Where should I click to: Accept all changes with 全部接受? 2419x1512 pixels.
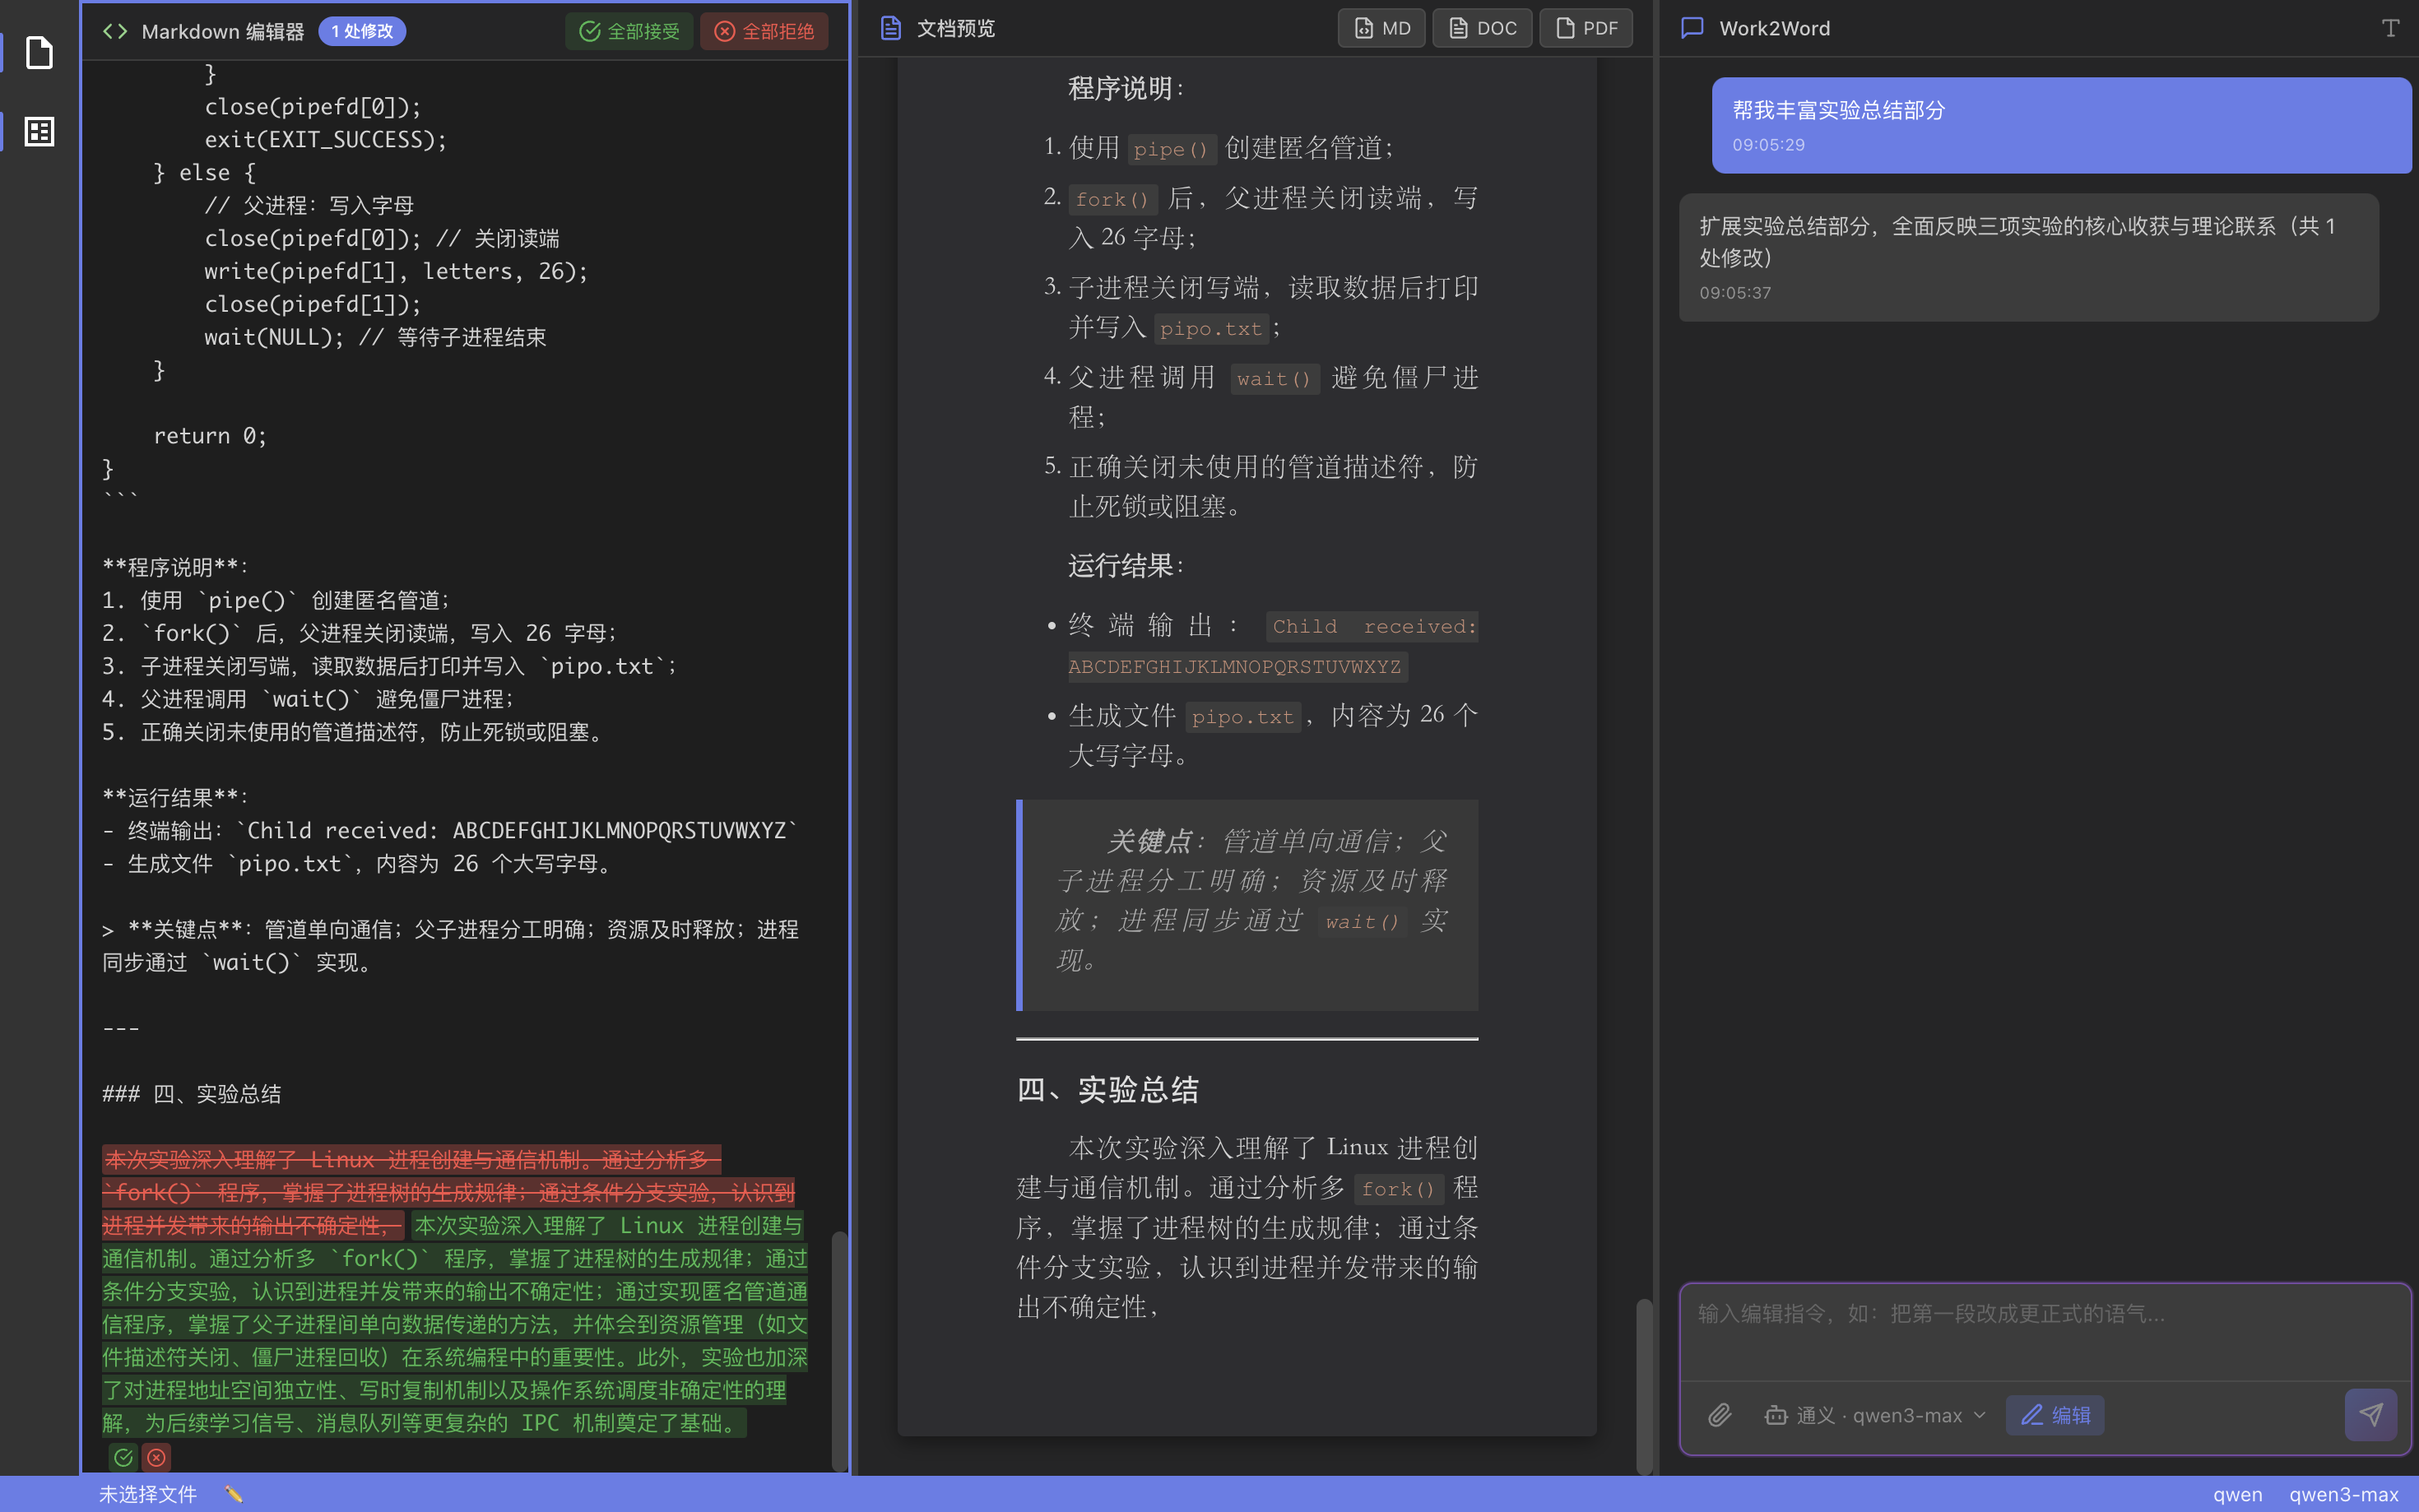pos(629,31)
